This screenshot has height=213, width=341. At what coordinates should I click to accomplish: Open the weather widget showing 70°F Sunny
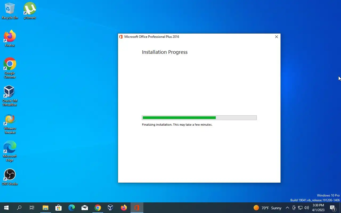[x=267, y=208]
